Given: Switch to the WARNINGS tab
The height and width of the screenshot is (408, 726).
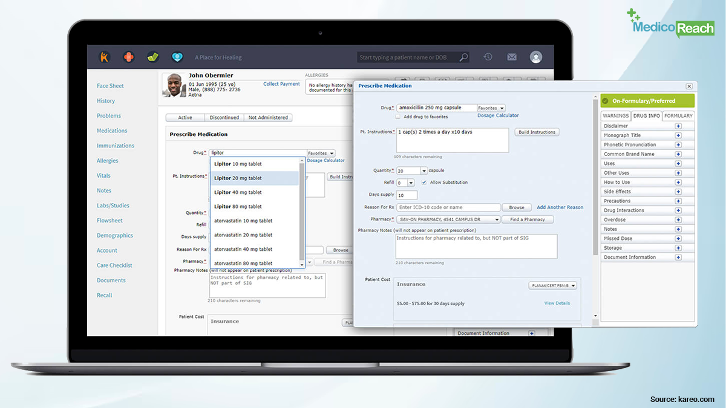Looking at the screenshot, I should [616, 115].
